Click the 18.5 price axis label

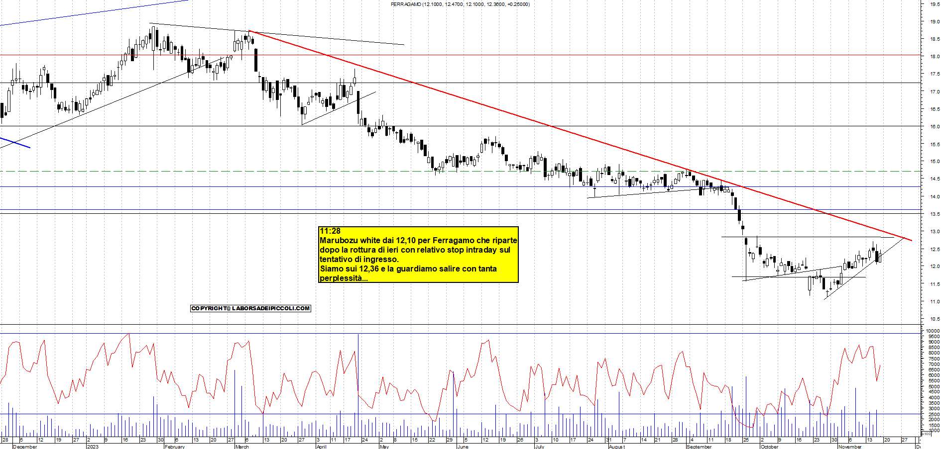click(935, 39)
